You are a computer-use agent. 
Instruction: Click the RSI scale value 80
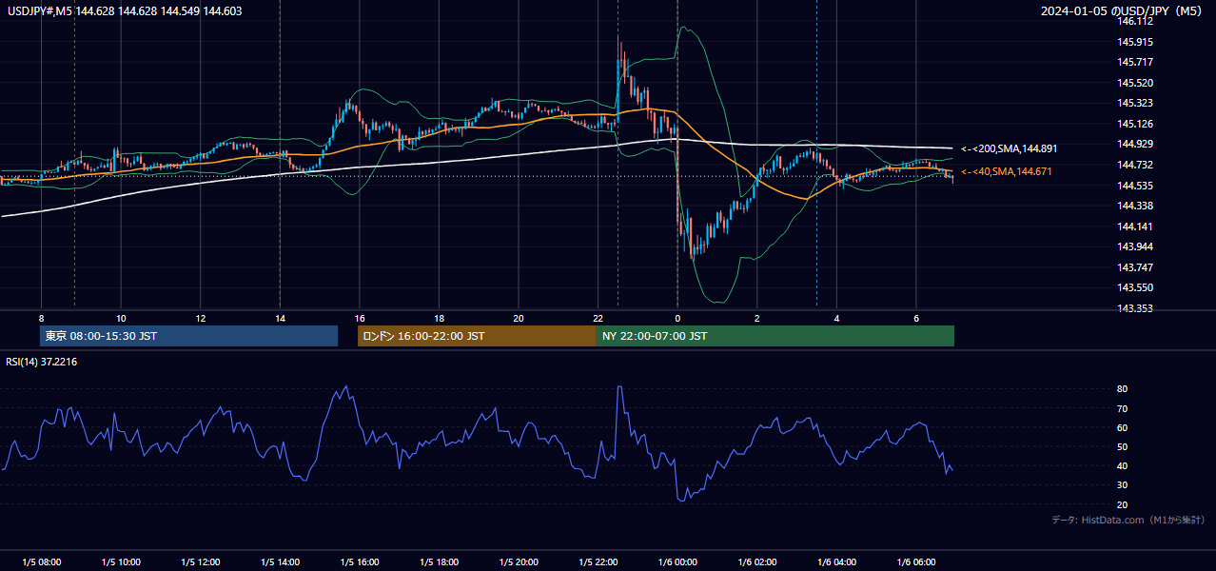click(1123, 389)
